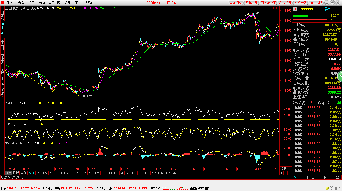The image size is (342, 191).
Task: Click the signal tower icon in the status bar
Action: (332, 188)
